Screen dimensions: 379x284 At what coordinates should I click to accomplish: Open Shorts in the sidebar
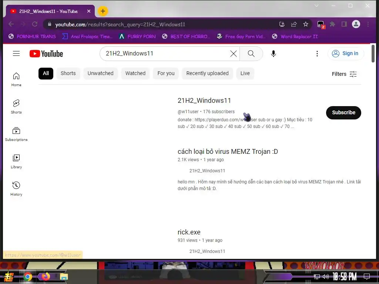(16, 107)
